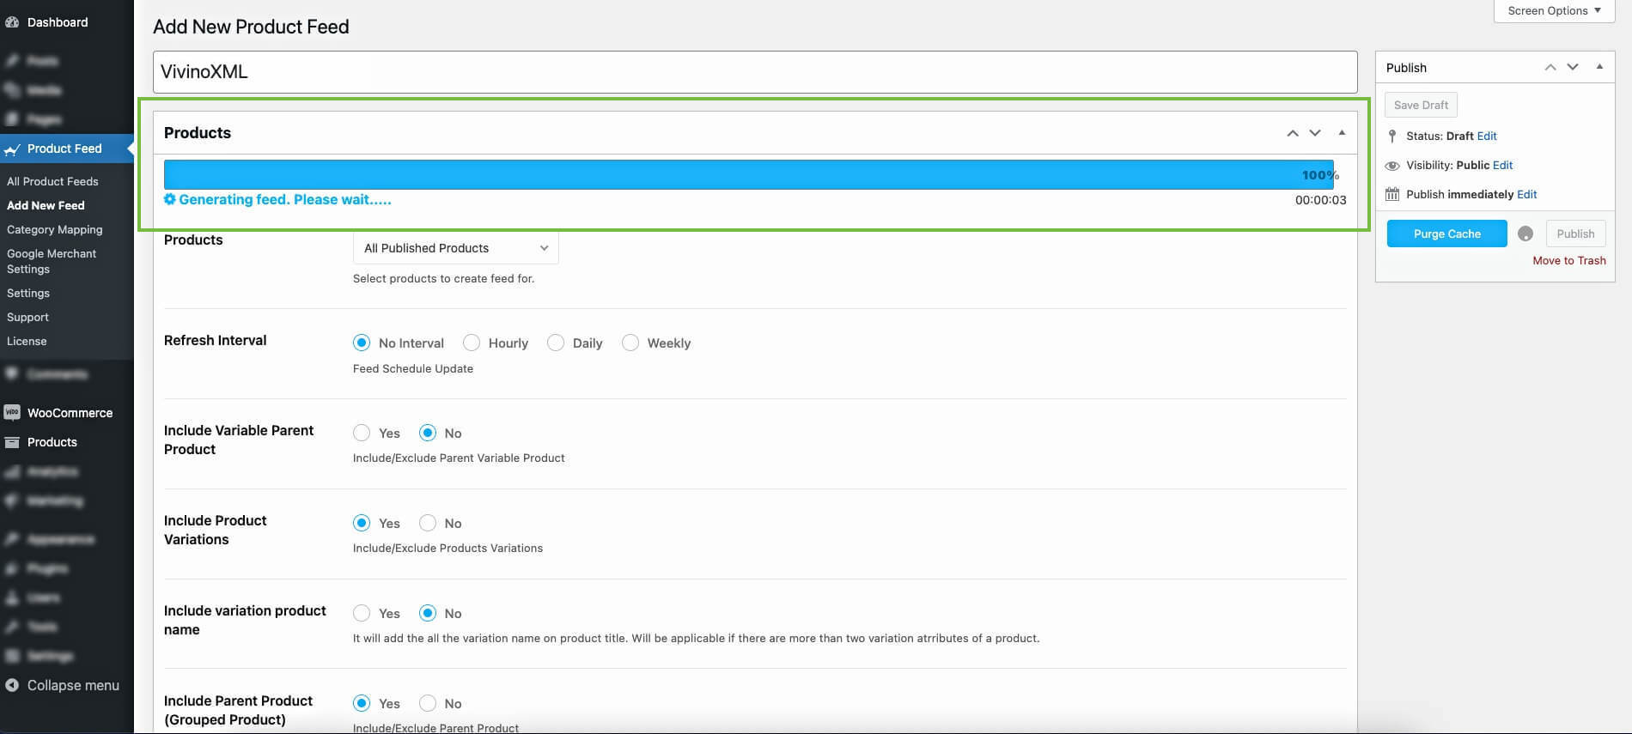Click Collapse menu label in the sidebar
The height and width of the screenshot is (734, 1632).
click(x=73, y=685)
